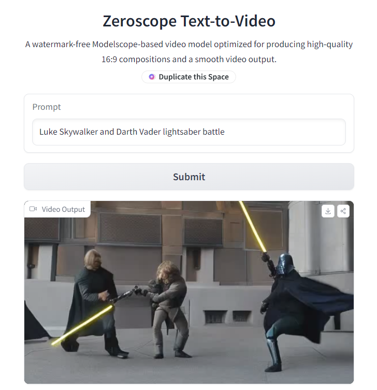Click the Zeroscope Text-to-Video heading
377x390 pixels.
[x=189, y=21]
